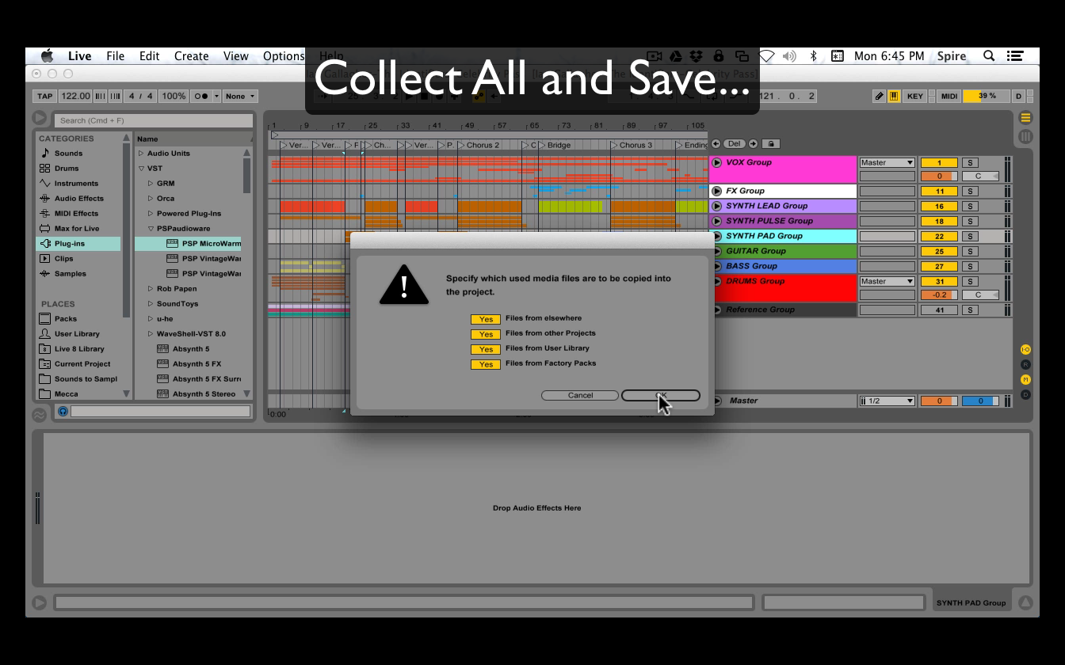1065x665 pixels.
Task: Click the TAP tempo button
Action: tap(44, 97)
